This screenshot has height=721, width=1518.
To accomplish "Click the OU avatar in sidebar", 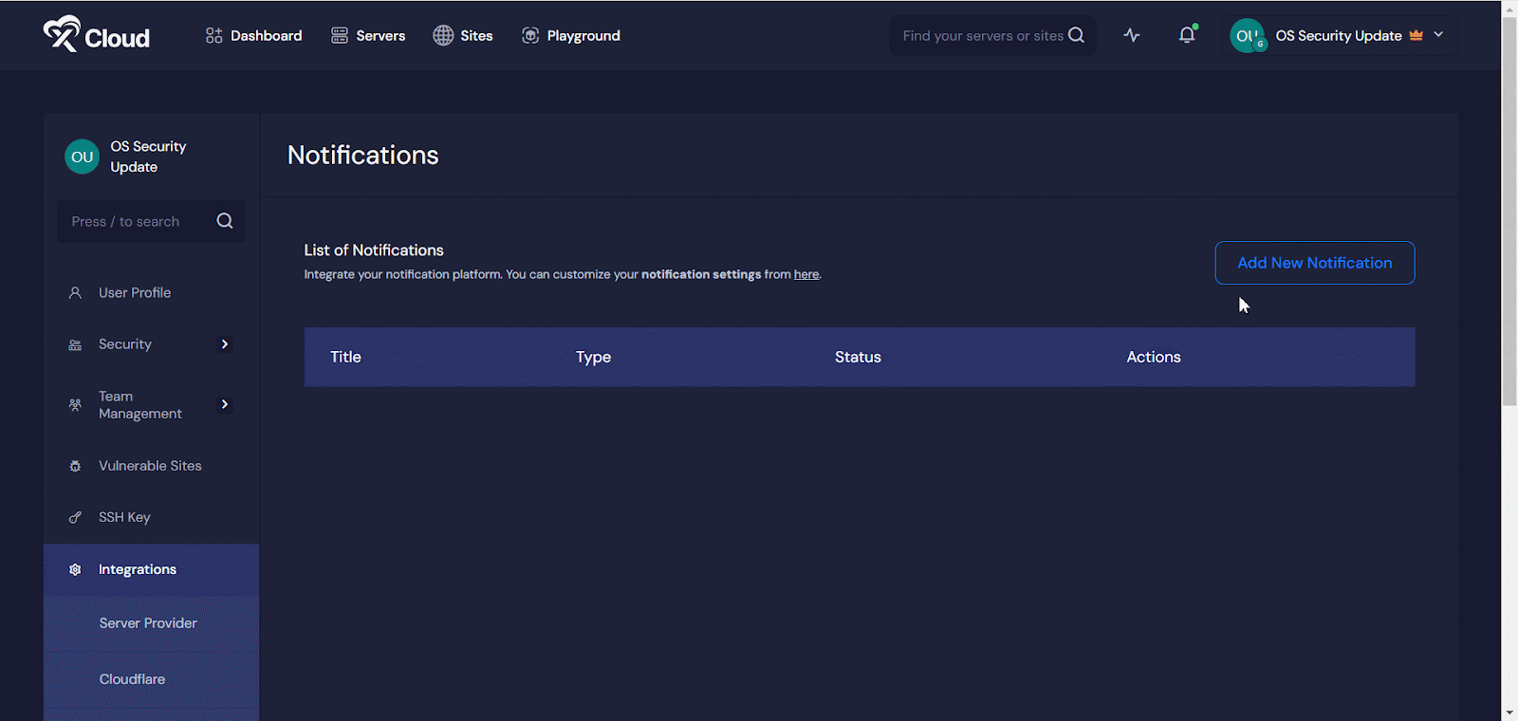I will 83,157.
